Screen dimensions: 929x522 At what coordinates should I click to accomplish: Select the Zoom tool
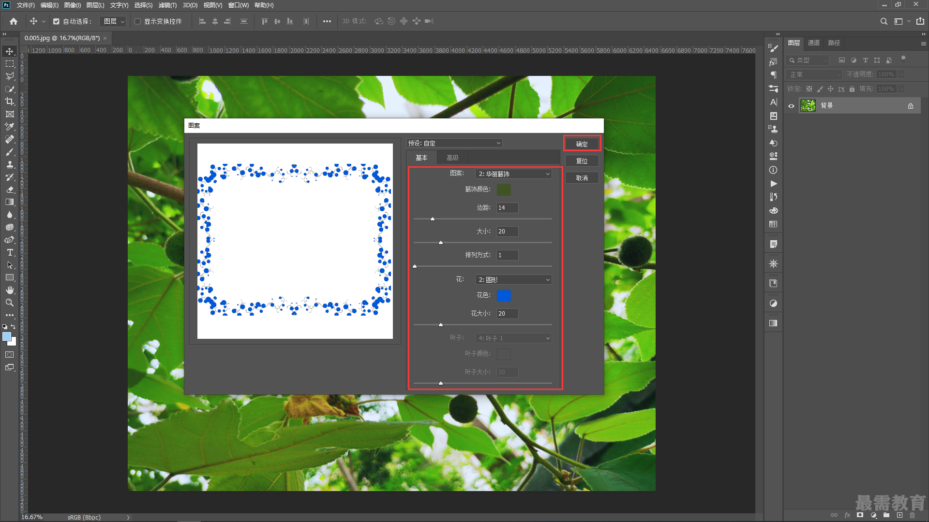click(x=10, y=303)
